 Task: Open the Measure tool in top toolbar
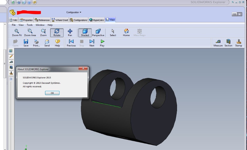coord(218,43)
